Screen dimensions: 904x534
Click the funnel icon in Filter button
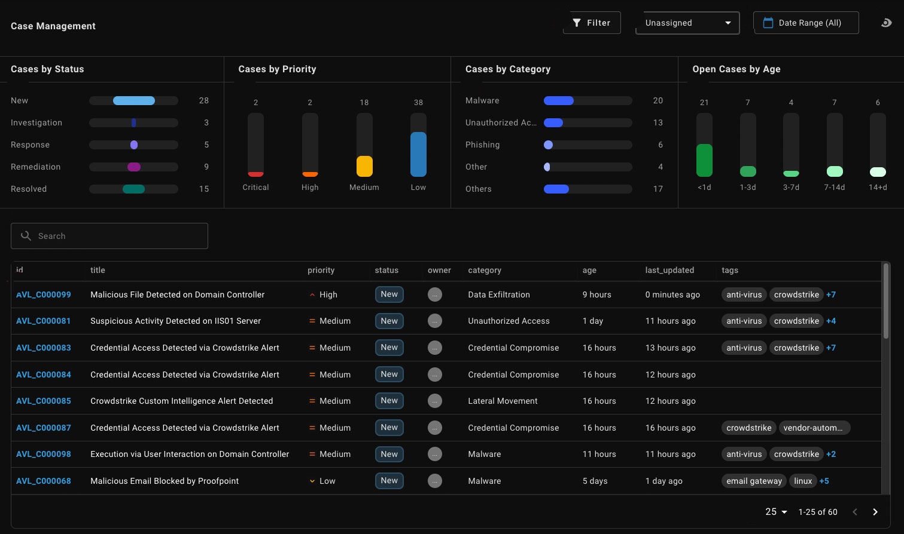pos(577,23)
